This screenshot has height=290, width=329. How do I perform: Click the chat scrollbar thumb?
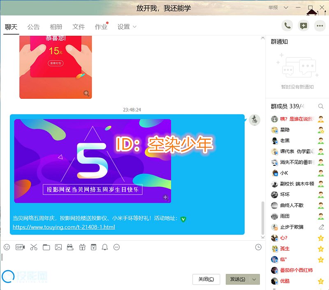263,218
